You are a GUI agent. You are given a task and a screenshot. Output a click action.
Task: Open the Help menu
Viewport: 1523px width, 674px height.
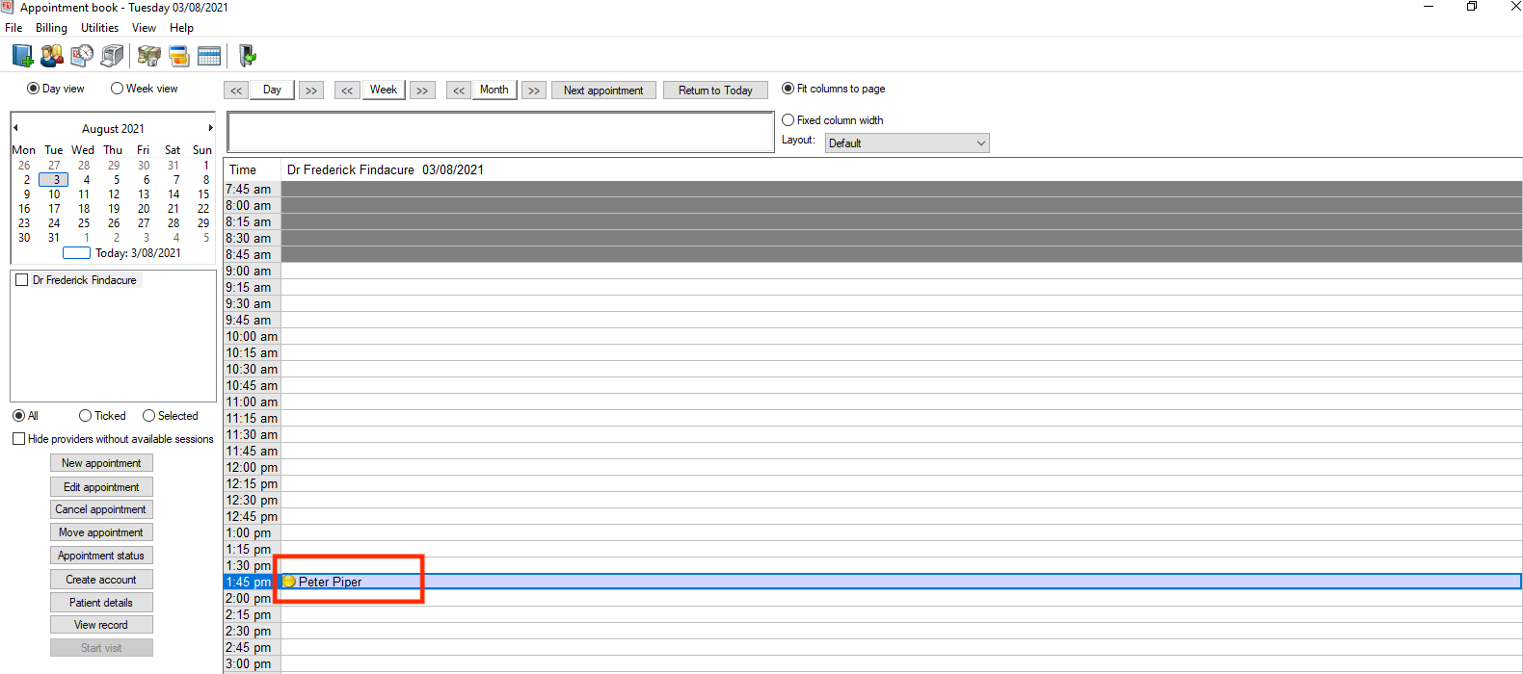click(181, 28)
